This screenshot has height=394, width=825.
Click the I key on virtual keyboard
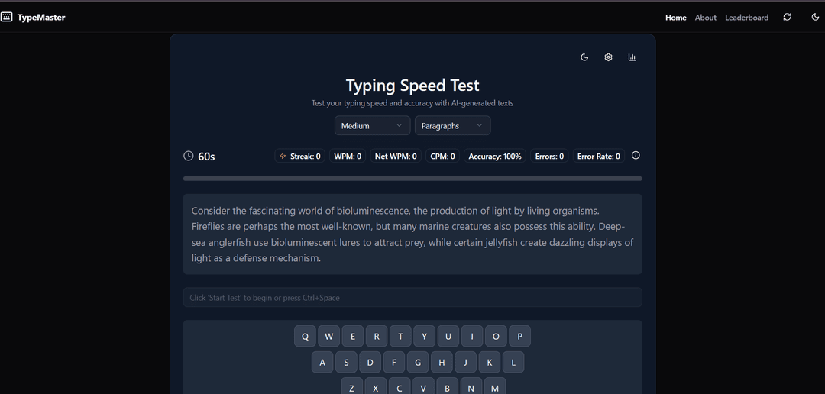click(x=472, y=336)
